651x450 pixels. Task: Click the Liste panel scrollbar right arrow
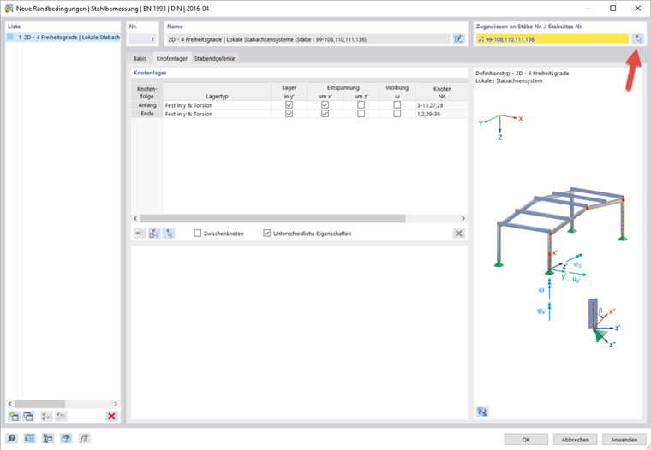point(116,404)
